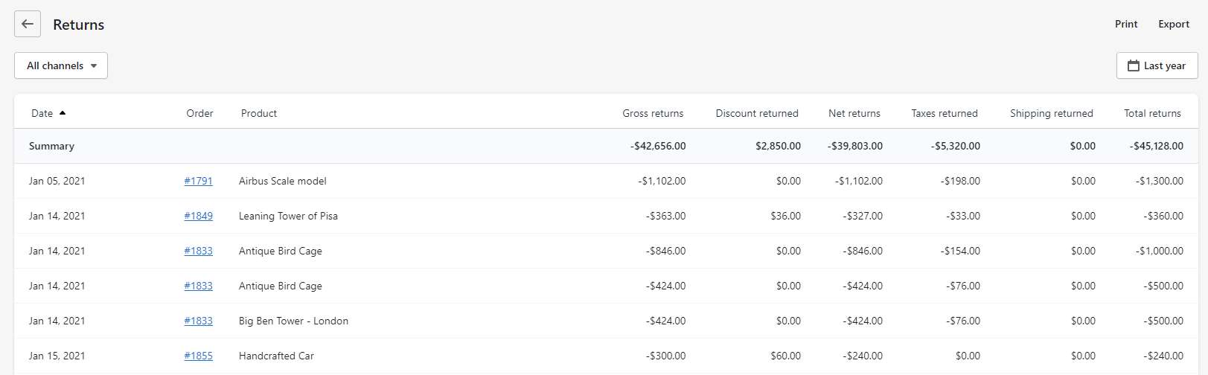Click -$327.00 net returns for Leaning Tower
The height and width of the screenshot is (375, 1208).
tap(863, 216)
